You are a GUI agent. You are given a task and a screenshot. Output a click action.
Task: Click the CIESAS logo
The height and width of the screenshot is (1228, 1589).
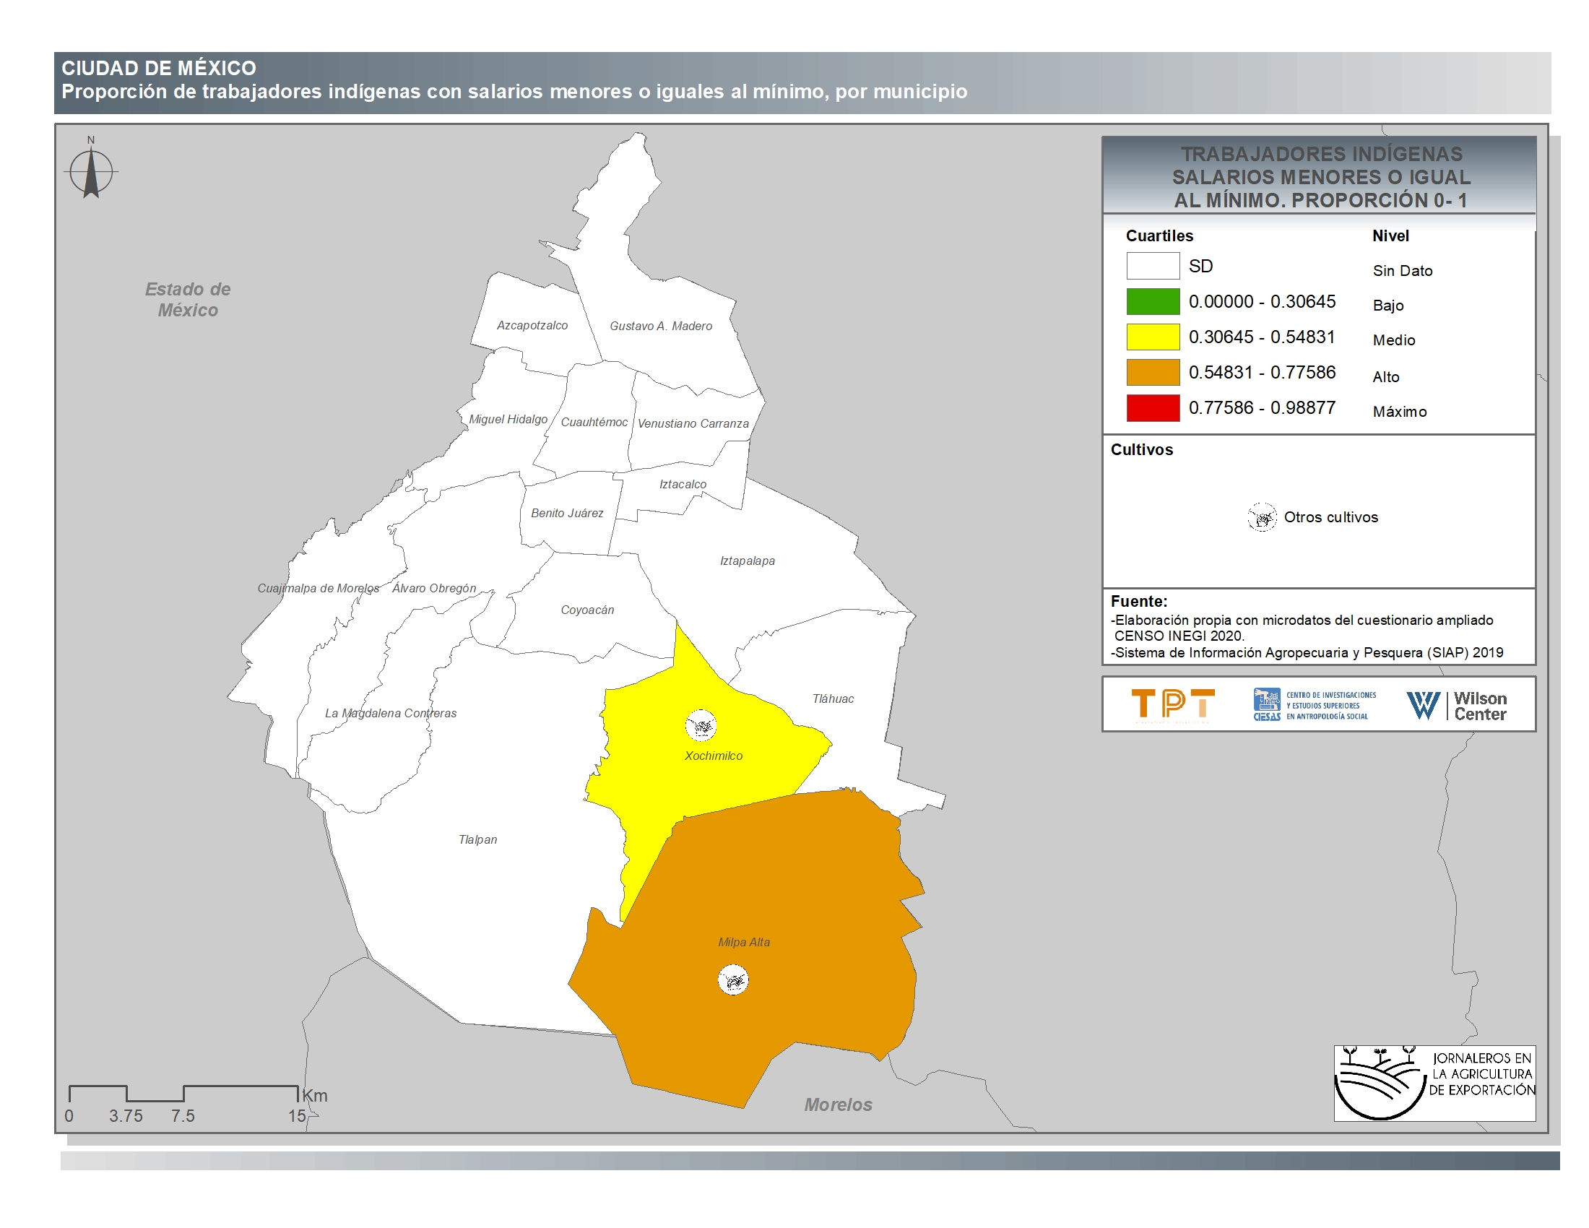point(1314,705)
